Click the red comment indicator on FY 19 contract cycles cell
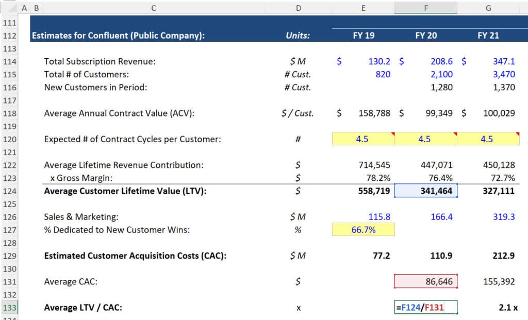528x320 pixels. [x=392, y=134]
